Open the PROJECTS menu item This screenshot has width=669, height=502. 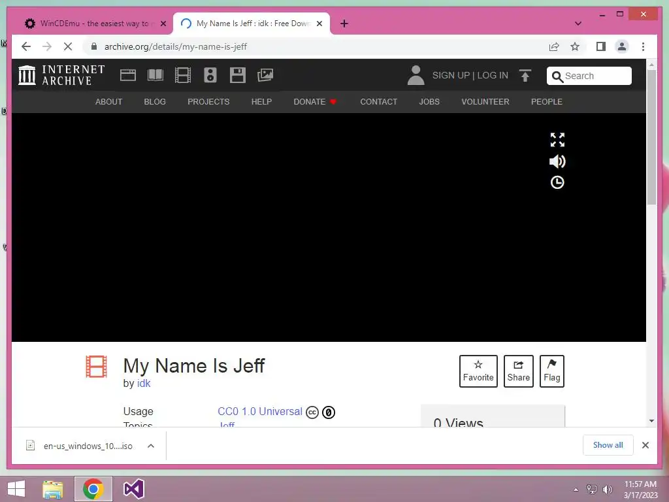[208, 101]
